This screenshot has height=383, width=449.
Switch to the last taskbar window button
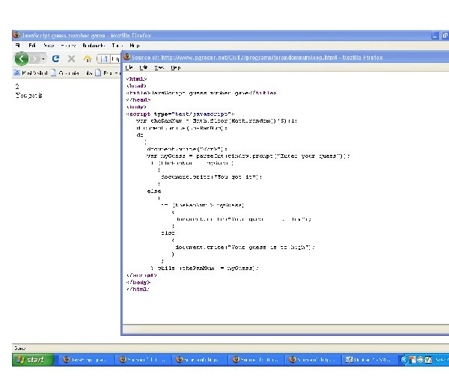(x=370, y=360)
